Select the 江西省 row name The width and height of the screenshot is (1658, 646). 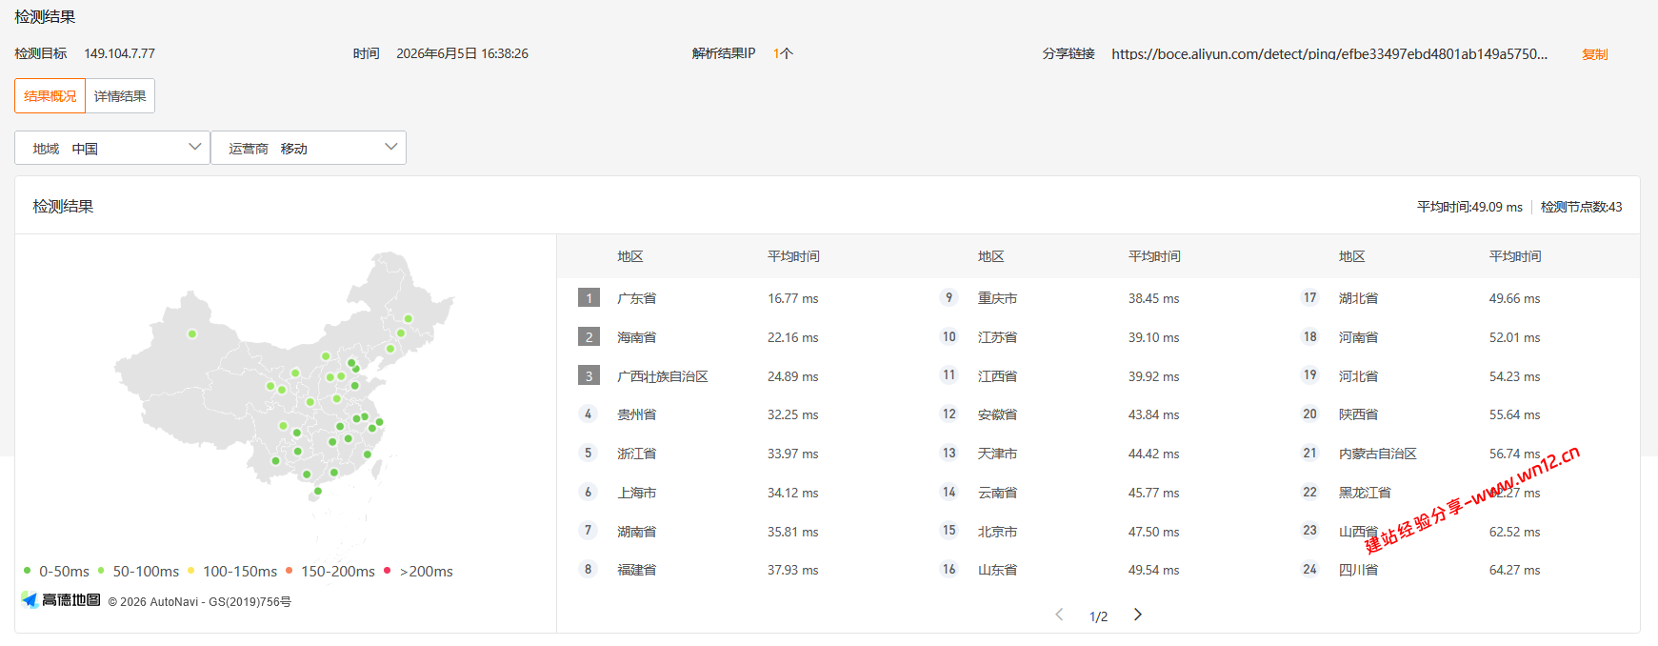pyautogui.click(x=997, y=376)
